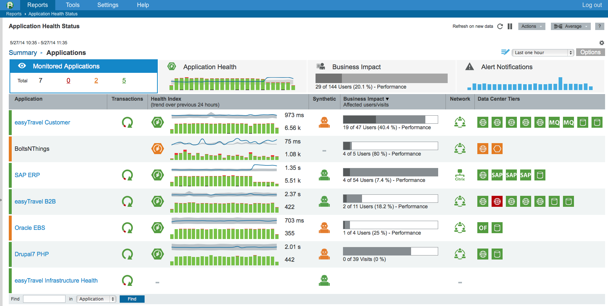The width and height of the screenshot is (608, 306).
Task: Click the time filter edit icon
Action: coord(505,52)
